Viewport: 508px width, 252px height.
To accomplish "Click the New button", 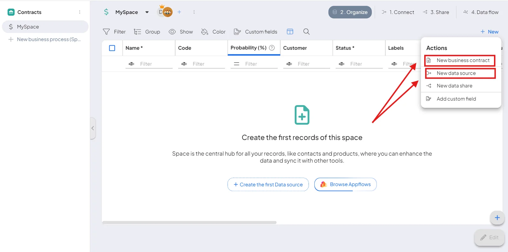I will click(489, 32).
